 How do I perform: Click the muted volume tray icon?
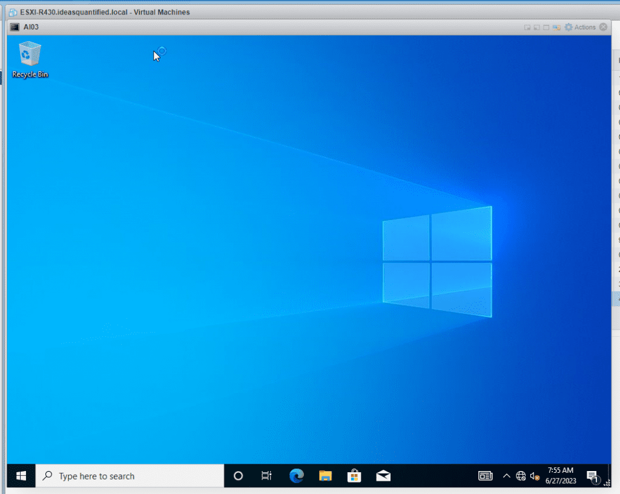coord(535,476)
